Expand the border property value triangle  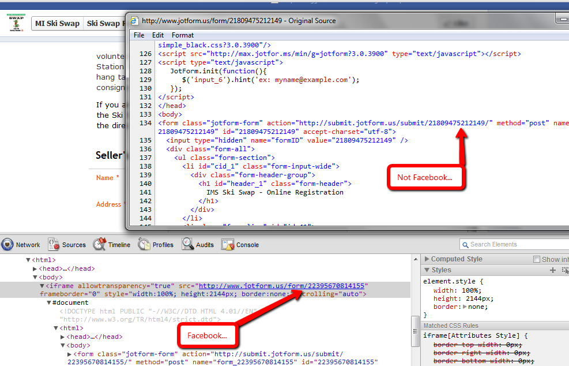click(465, 307)
